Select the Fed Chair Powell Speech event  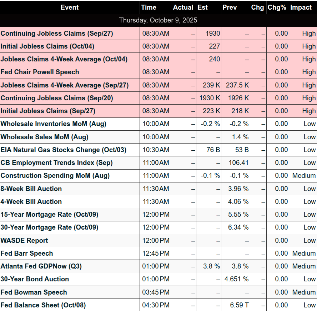[40, 72]
